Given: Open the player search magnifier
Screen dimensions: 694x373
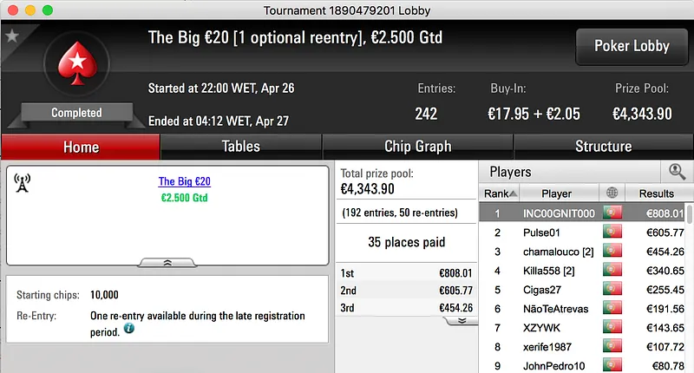Looking at the screenshot, I should click(677, 172).
